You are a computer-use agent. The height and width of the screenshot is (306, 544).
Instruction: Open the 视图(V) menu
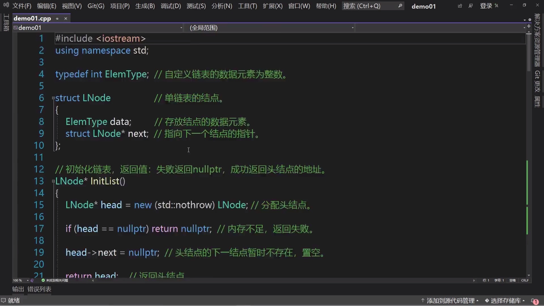72,6
